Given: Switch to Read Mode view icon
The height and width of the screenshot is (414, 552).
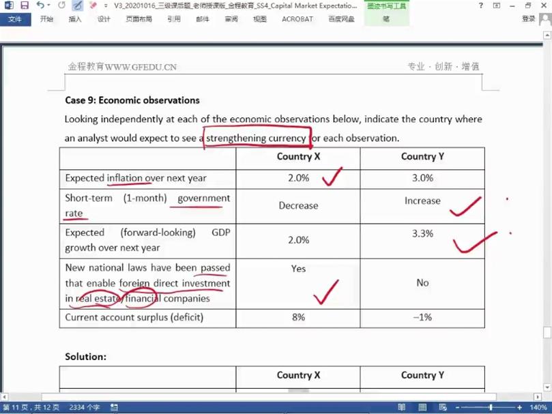Looking at the screenshot, I should [401, 407].
